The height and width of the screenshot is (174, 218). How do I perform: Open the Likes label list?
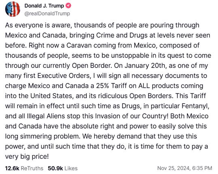71,168
